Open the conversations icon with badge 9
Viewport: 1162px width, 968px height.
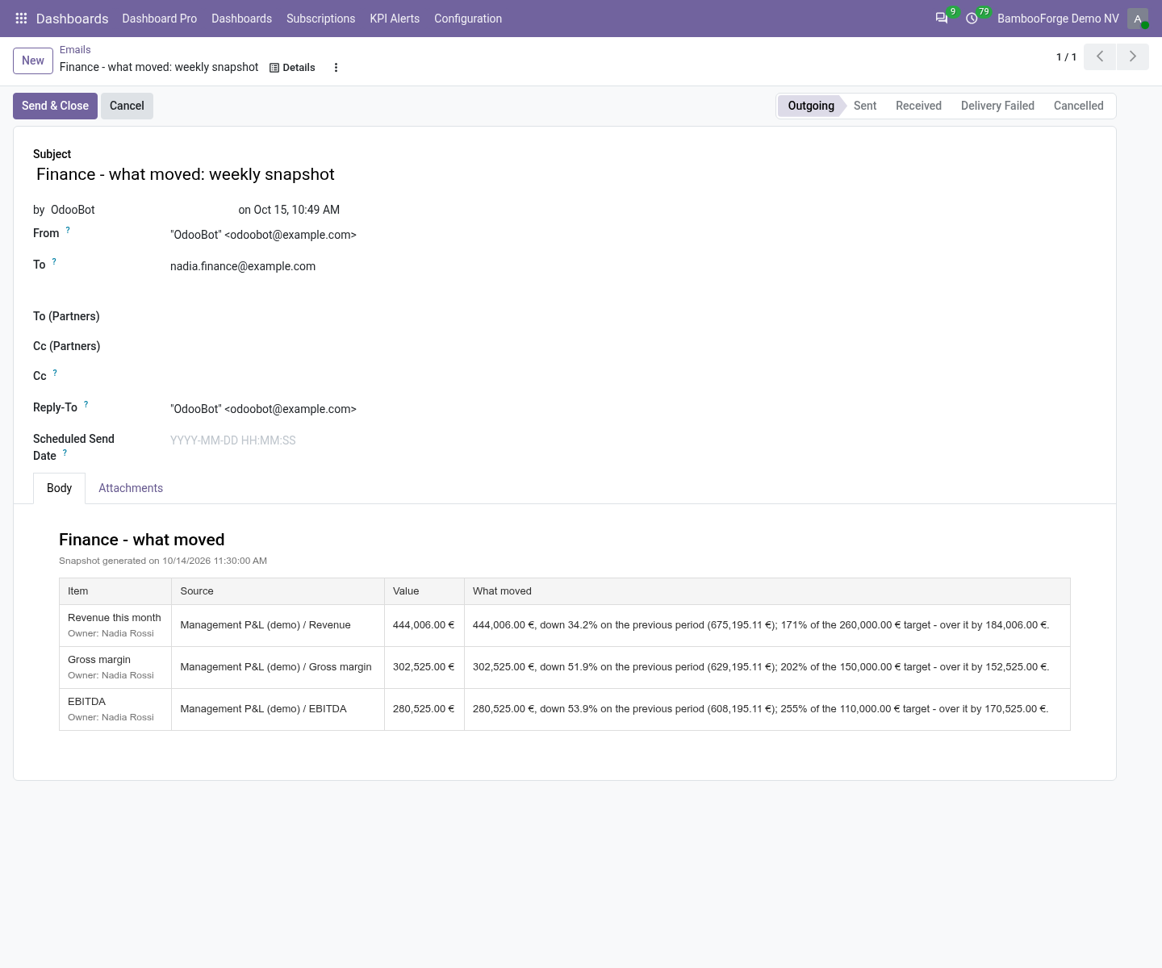tap(942, 19)
